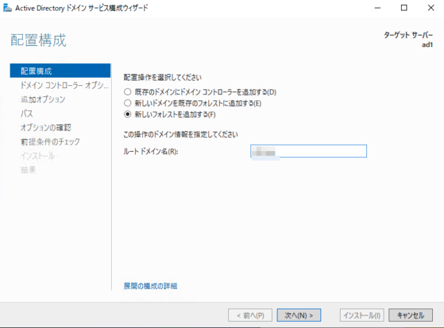
Task: Click the ルート ドメイン名(R): label
Action: point(151,151)
